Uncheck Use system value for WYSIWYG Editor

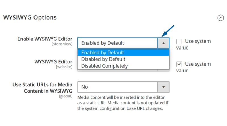(179, 64)
